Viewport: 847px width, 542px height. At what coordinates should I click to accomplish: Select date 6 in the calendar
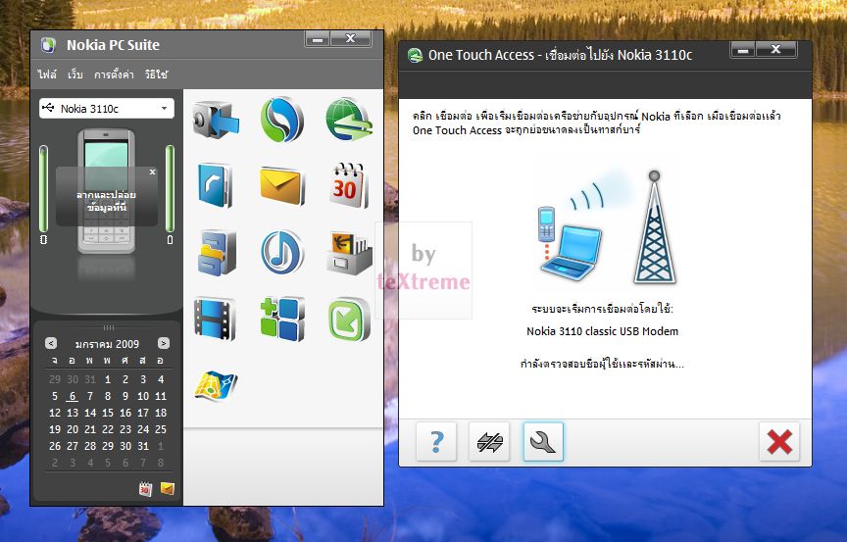point(73,396)
